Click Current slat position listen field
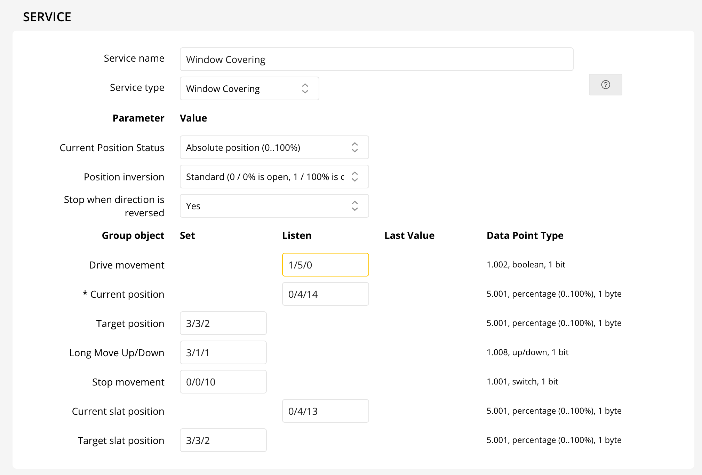 pos(325,411)
